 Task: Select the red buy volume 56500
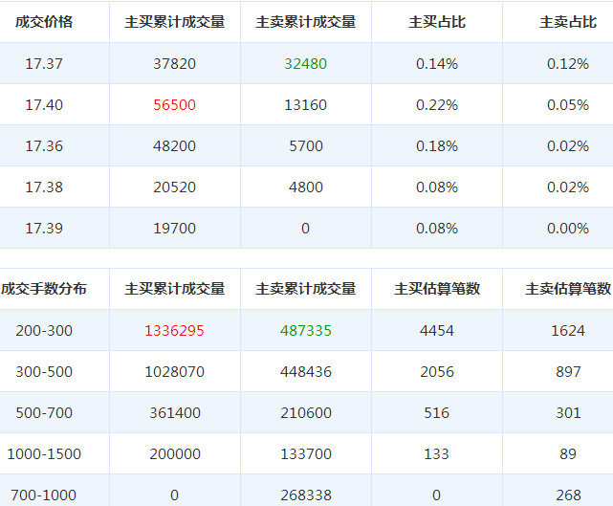click(x=175, y=105)
